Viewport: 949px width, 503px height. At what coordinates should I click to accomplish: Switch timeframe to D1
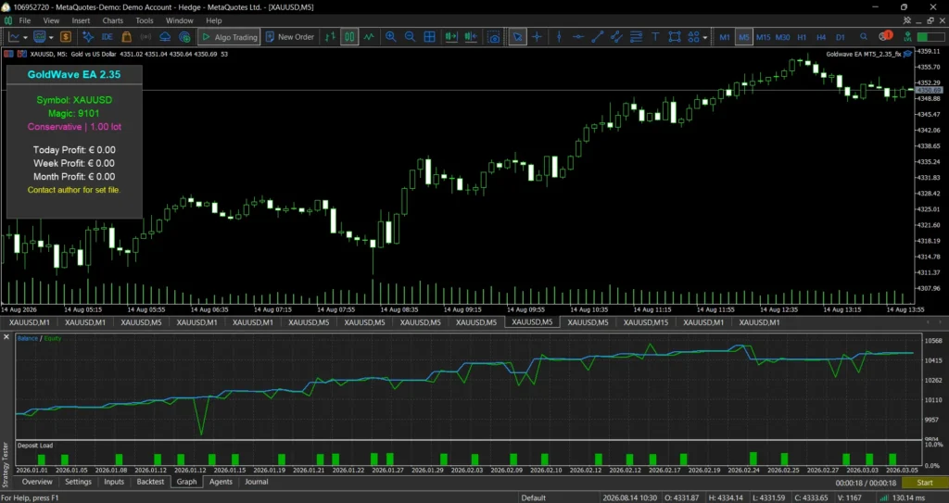click(841, 37)
